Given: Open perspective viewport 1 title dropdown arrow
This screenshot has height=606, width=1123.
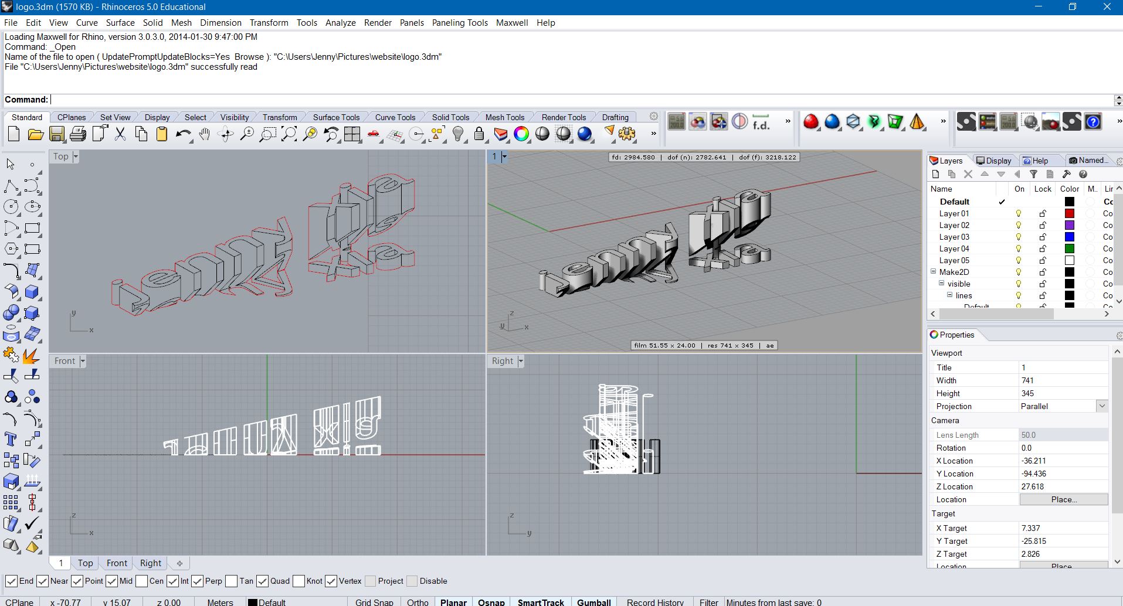Looking at the screenshot, I should [x=504, y=156].
